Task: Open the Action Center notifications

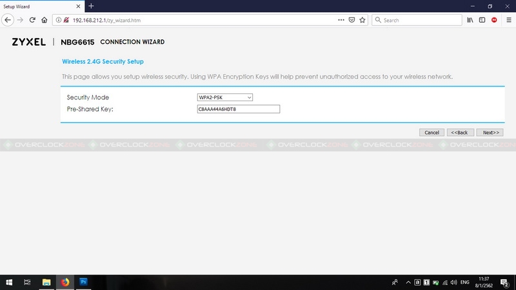Action: pos(504,282)
